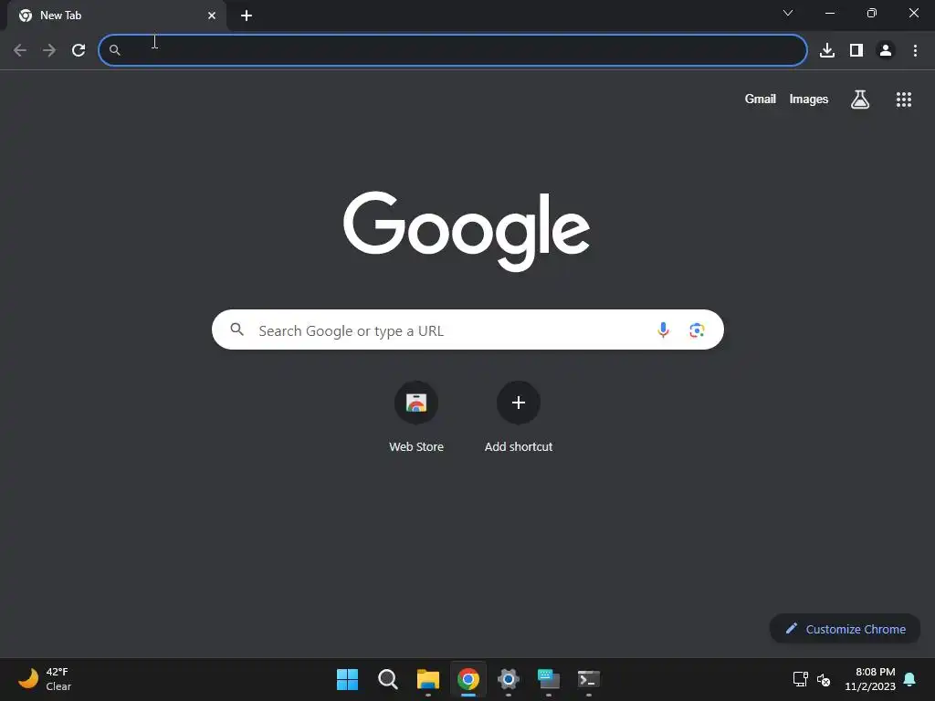
Task: Open the Settings gear app in taskbar
Action: tap(508, 679)
